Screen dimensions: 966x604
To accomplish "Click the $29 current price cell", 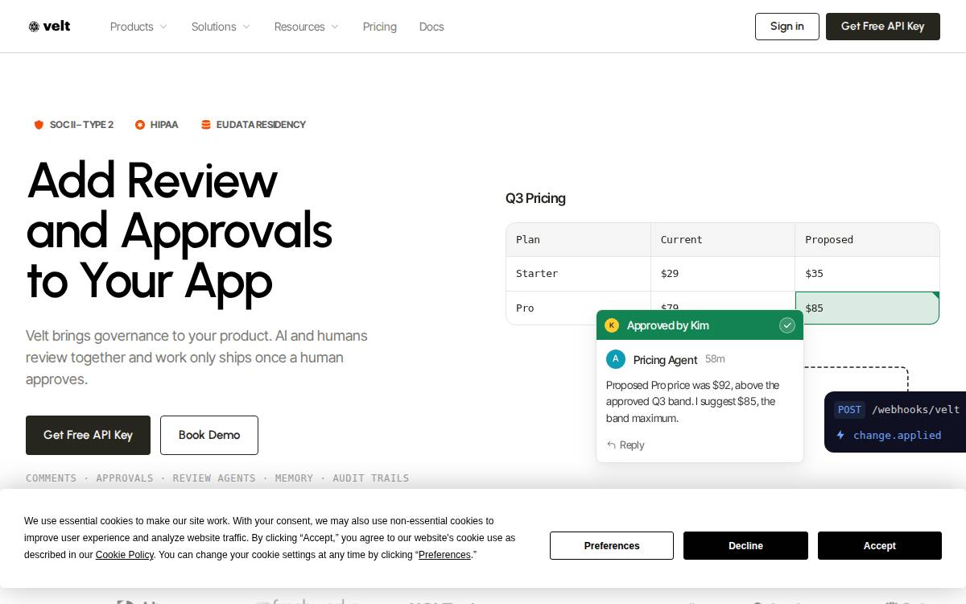I will point(723,274).
